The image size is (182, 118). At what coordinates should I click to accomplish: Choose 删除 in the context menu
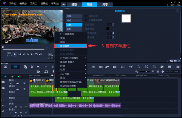click(x=71, y=42)
